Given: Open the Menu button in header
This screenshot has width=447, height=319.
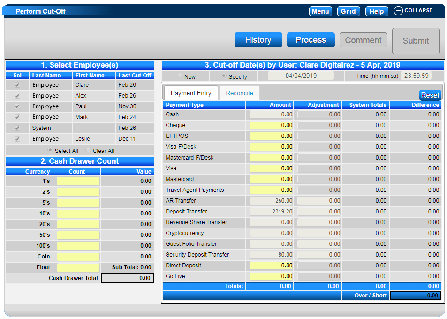Looking at the screenshot, I should point(320,11).
